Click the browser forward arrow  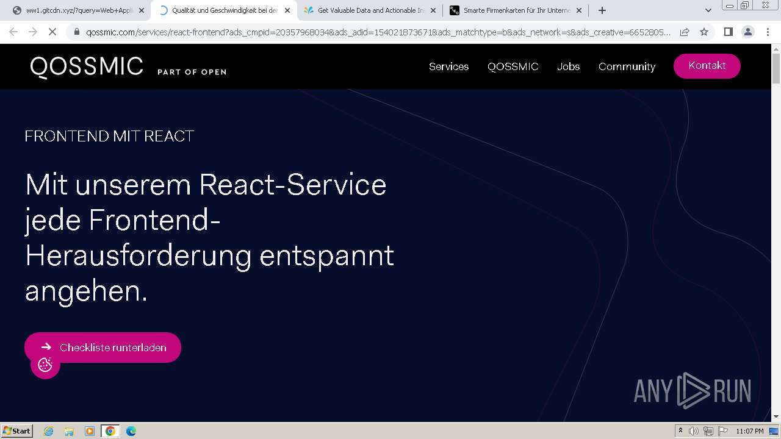click(33, 32)
